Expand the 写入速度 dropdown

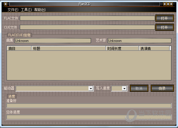(x=124, y=88)
